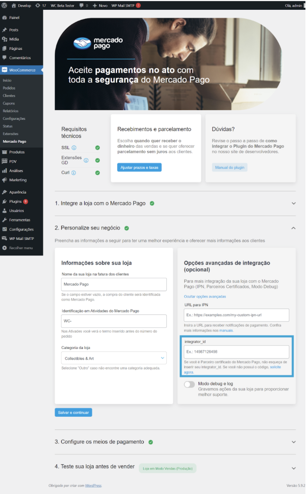Image resolution: width=307 pixels, height=494 pixels.
Task: Open Análises chart icon in sidebar
Action: coord(4,171)
